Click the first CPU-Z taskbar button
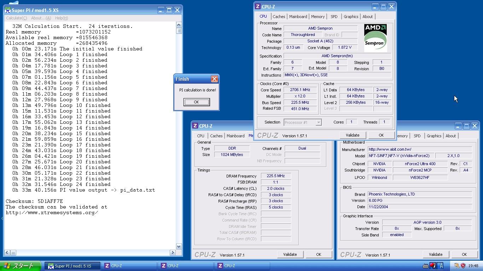483x271 pixels. 129,266
